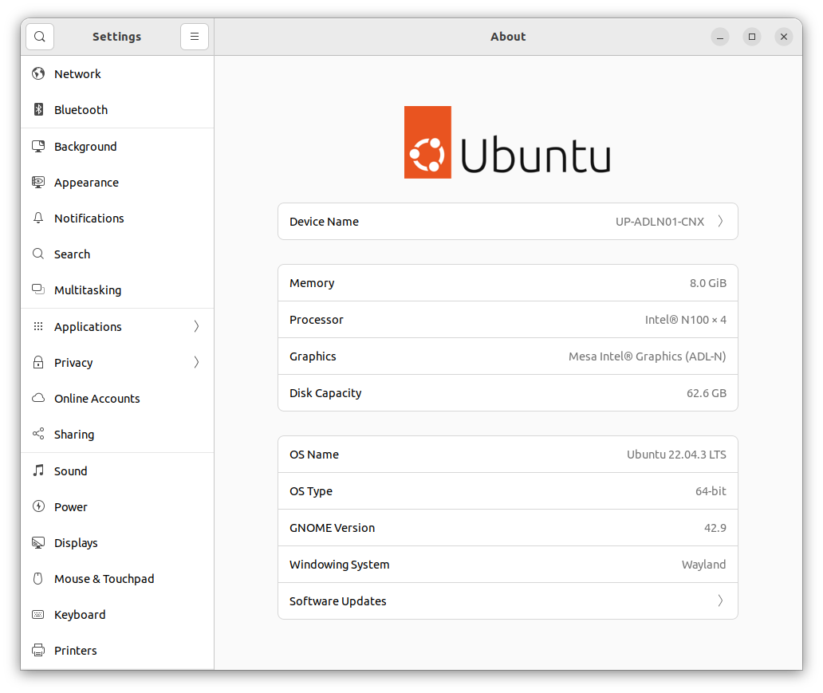This screenshot has height=693, width=823.
Task: Open the Network settings panel
Action: click(x=117, y=73)
